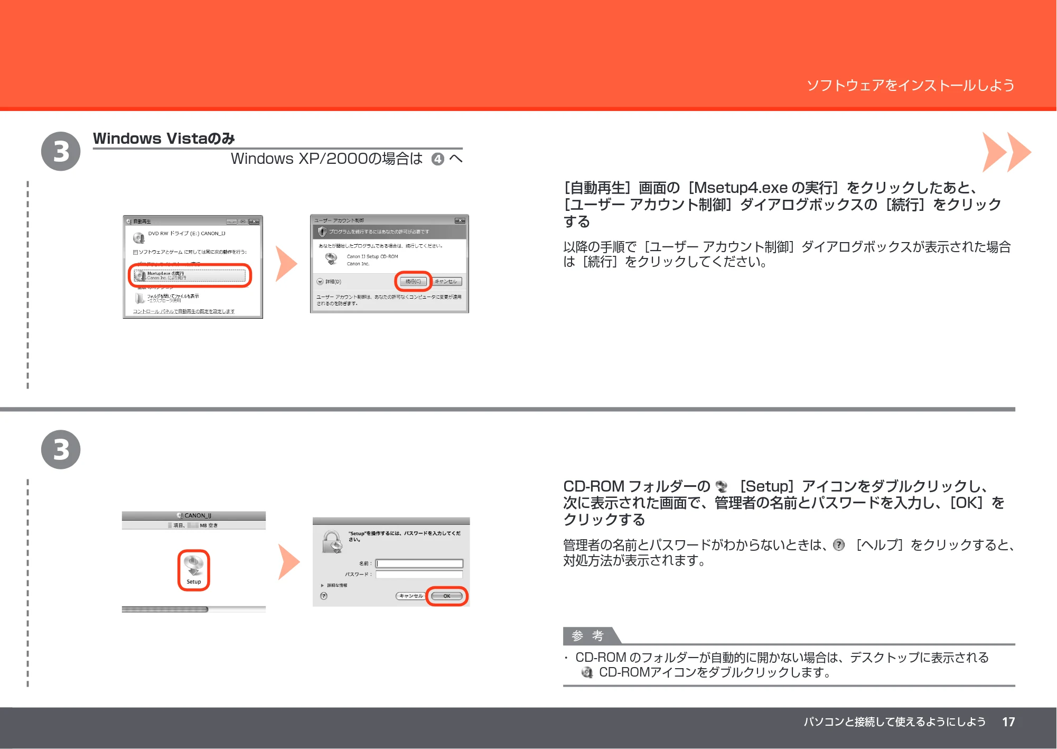Click the キャンセル button in User Account Control
The width and height of the screenshot is (1057, 749).
pyautogui.click(x=446, y=281)
